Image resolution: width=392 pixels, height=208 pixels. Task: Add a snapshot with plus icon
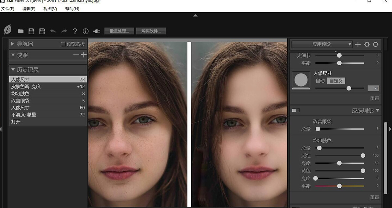[84, 54]
